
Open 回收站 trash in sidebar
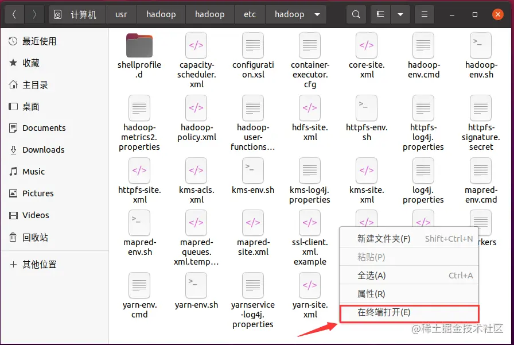tap(54, 237)
